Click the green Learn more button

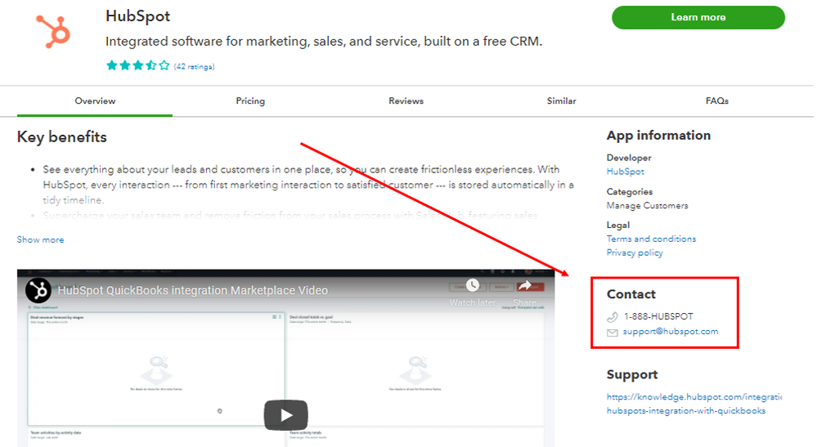(698, 17)
